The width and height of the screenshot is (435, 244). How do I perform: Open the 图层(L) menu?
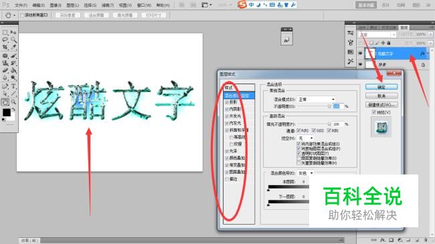73,5
